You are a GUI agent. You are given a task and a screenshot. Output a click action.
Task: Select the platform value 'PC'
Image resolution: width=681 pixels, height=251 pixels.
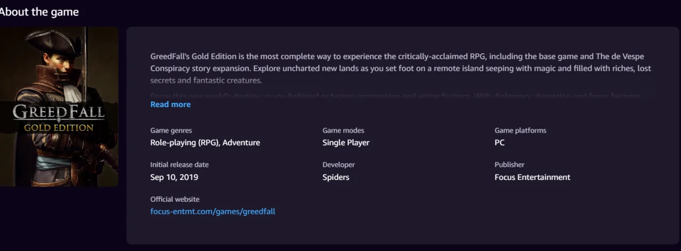[500, 143]
